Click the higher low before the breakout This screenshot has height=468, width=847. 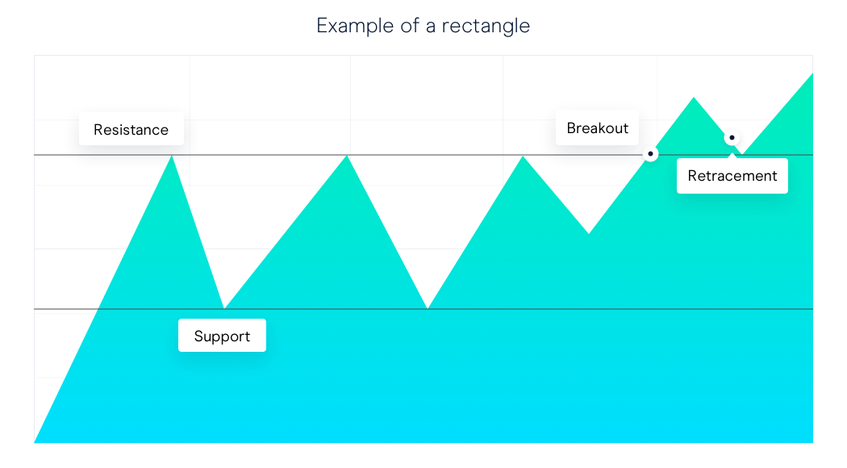(589, 233)
